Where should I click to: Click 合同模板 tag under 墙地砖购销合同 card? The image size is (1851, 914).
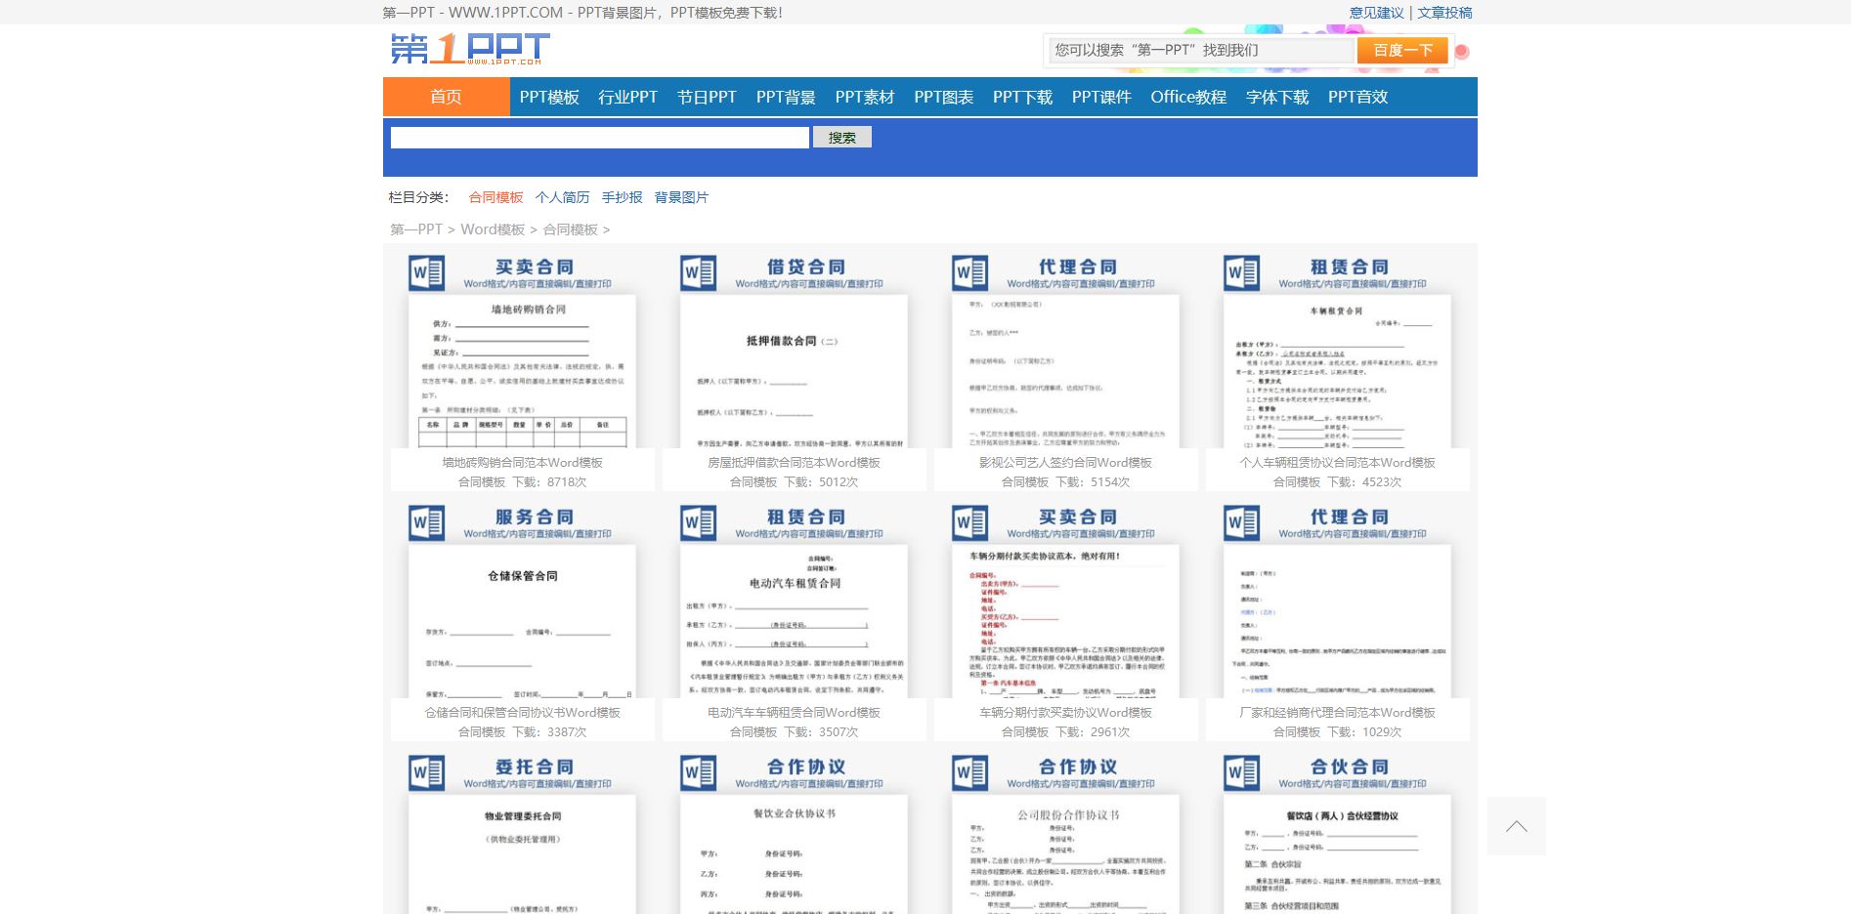click(x=482, y=482)
